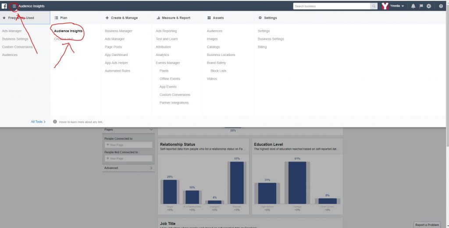
Task: Open Automated Rules link
Action: [x=118, y=71]
